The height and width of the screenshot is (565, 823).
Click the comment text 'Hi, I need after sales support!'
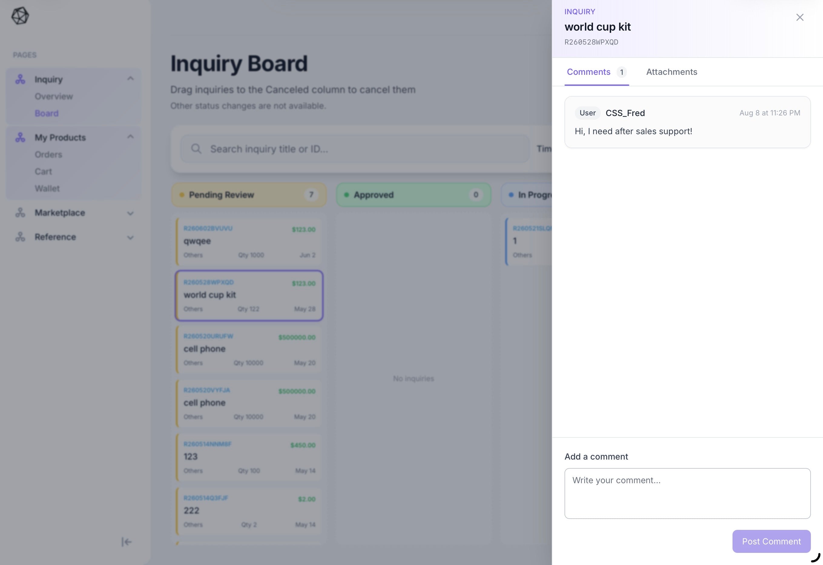point(633,131)
